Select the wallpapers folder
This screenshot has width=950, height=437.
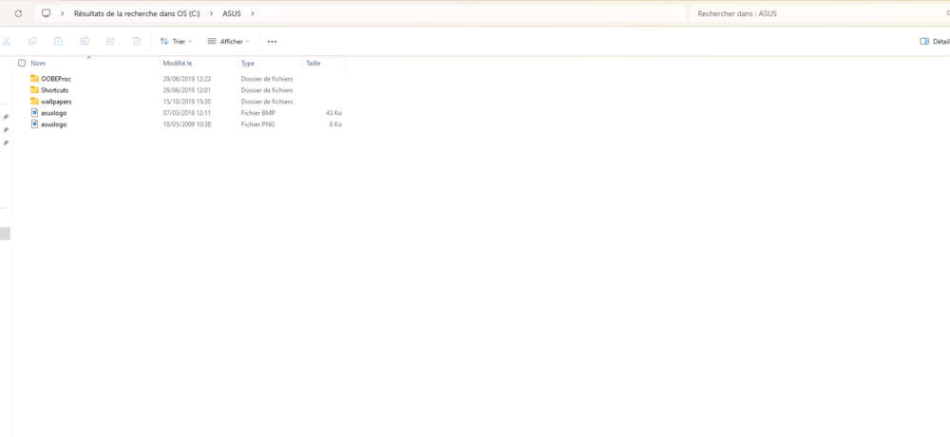point(55,102)
